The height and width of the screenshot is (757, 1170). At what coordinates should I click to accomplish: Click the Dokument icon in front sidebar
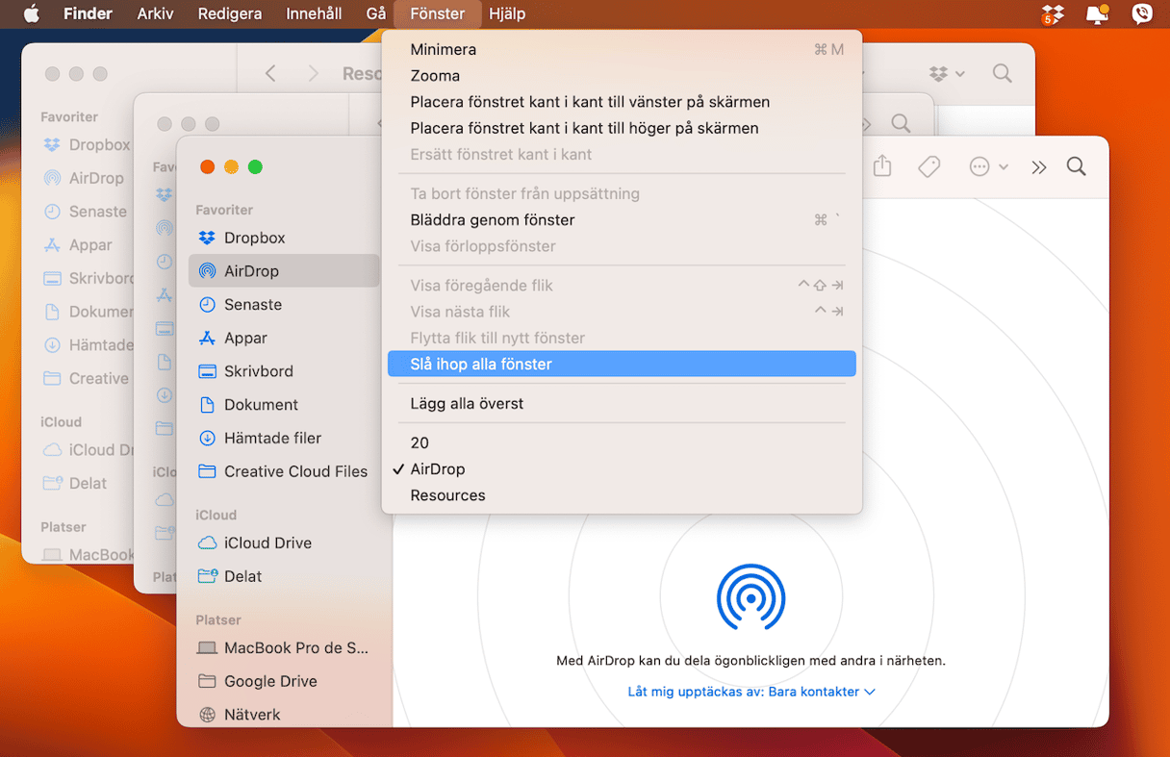click(206, 405)
